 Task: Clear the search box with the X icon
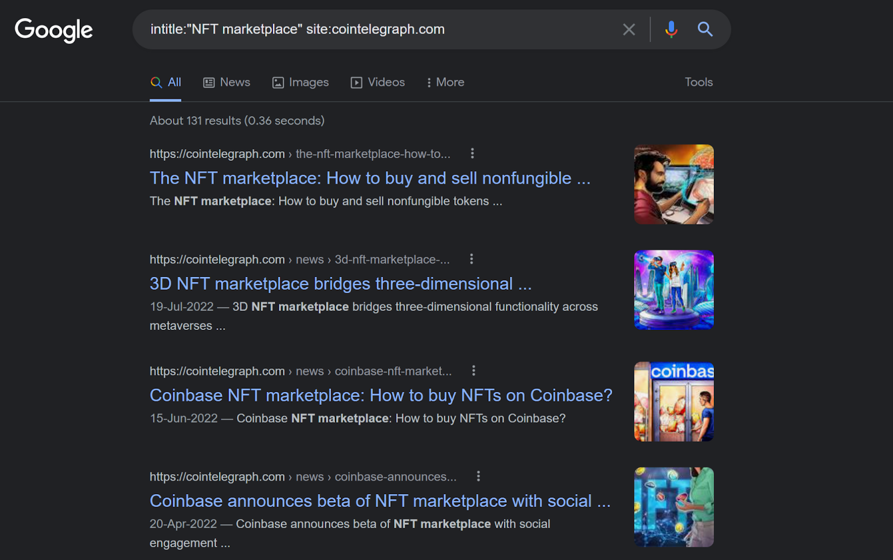tap(629, 30)
